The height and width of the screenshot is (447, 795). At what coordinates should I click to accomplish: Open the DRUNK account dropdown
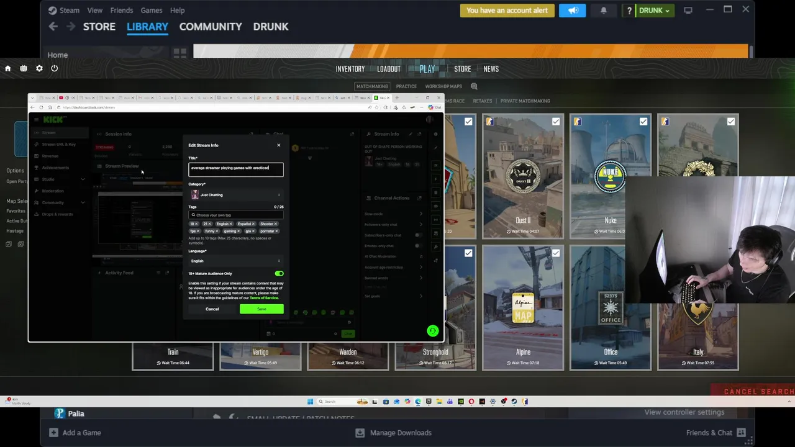655,11
